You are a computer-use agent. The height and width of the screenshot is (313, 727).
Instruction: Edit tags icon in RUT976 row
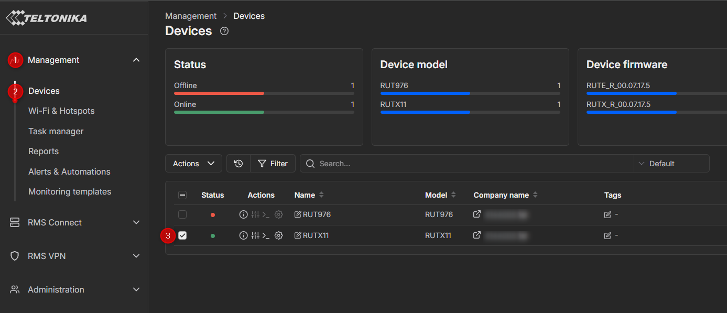607,215
